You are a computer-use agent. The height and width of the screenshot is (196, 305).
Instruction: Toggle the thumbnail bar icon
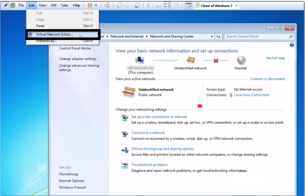158,5
